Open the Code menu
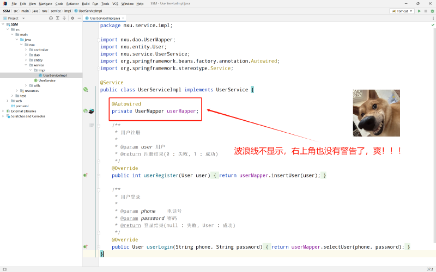Image resolution: width=436 pixels, height=272 pixels. coord(59,4)
